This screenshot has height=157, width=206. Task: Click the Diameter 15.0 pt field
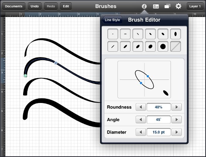159,132
